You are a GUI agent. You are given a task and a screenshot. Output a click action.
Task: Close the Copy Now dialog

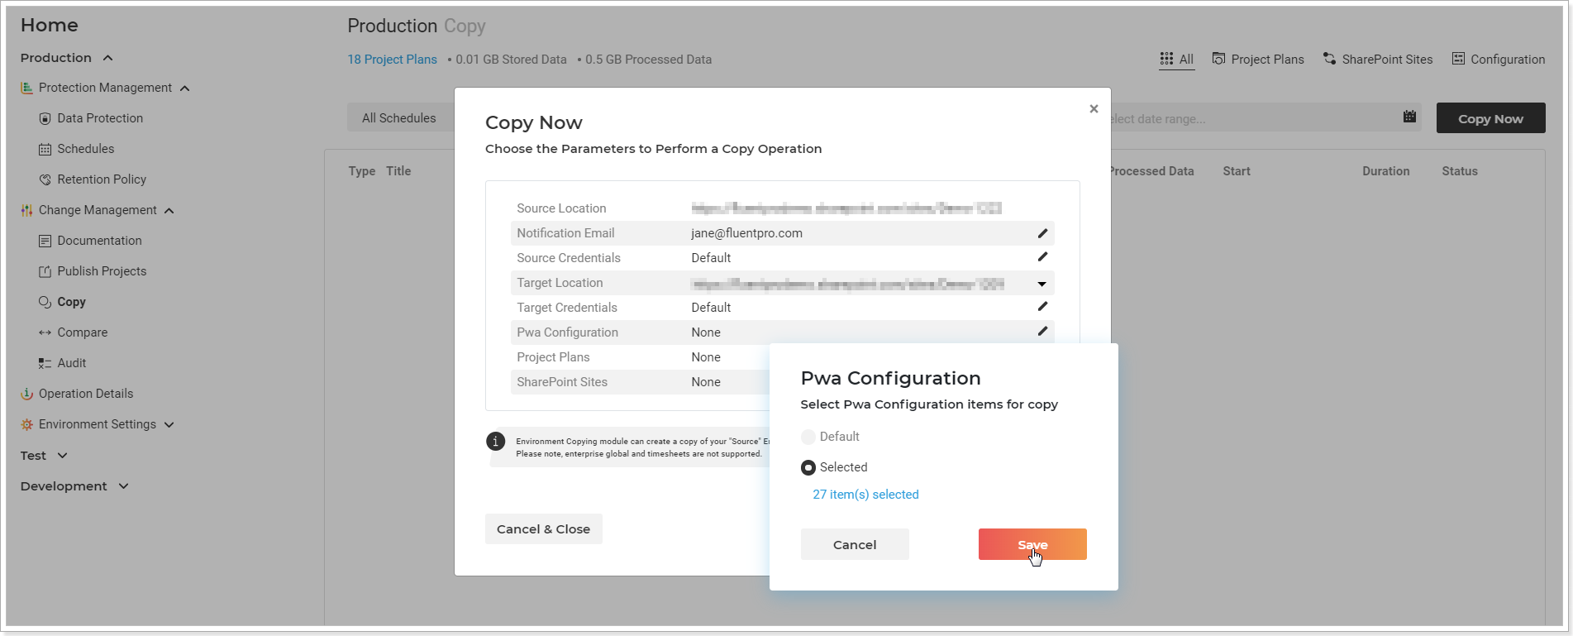click(x=1094, y=108)
